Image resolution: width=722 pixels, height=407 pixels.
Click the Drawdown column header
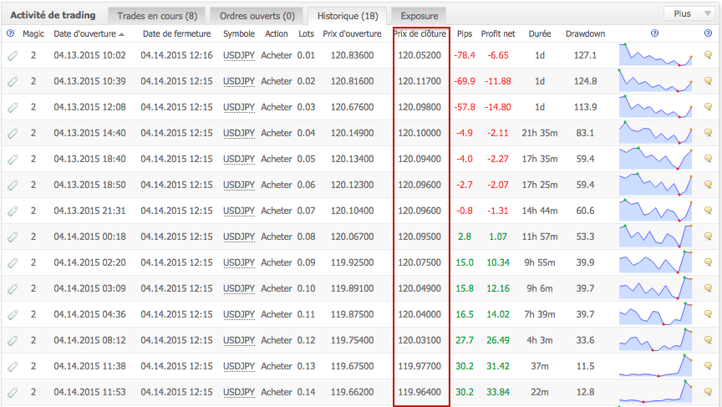(x=586, y=33)
